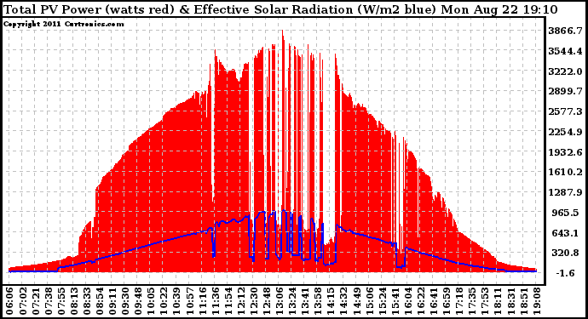Image resolution: width=588 pixels, height=319 pixels.
Task: Click the 15:41 time label
Action: click(x=395, y=301)
